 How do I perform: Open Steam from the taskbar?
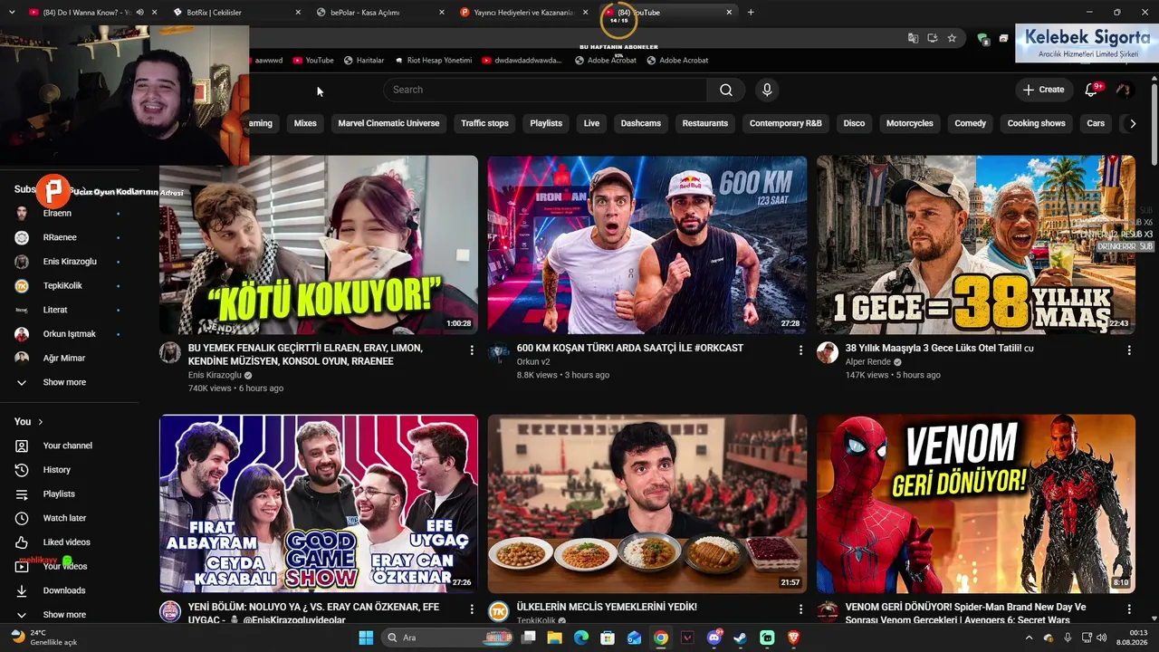[741, 638]
